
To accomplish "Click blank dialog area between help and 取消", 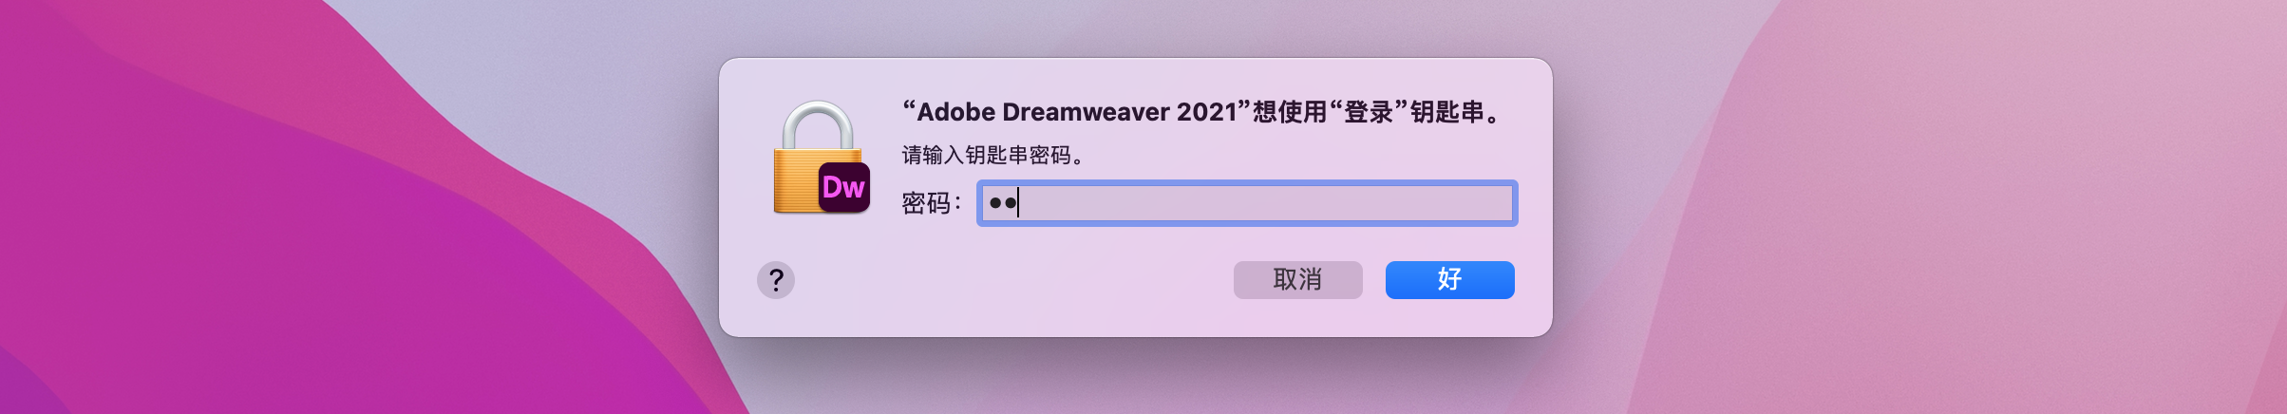I will click(1007, 280).
